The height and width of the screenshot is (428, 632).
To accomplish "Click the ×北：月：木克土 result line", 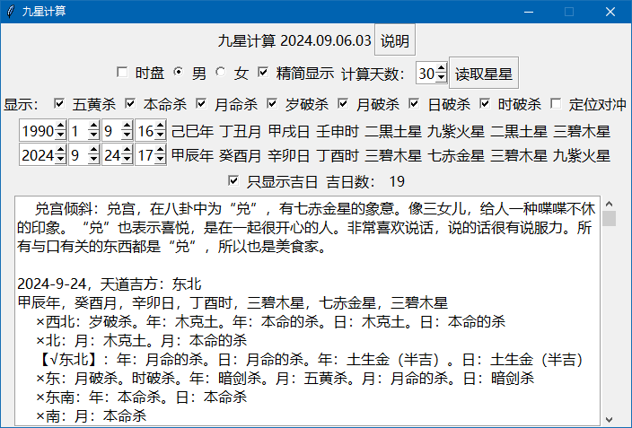I will [x=142, y=341].
